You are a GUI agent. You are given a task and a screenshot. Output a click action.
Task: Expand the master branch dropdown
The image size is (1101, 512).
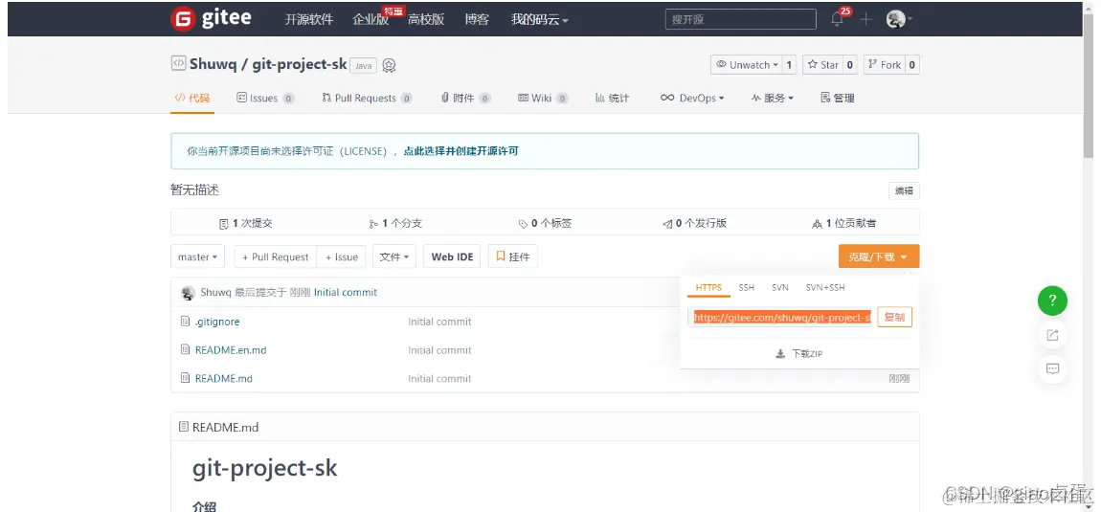tap(197, 257)
